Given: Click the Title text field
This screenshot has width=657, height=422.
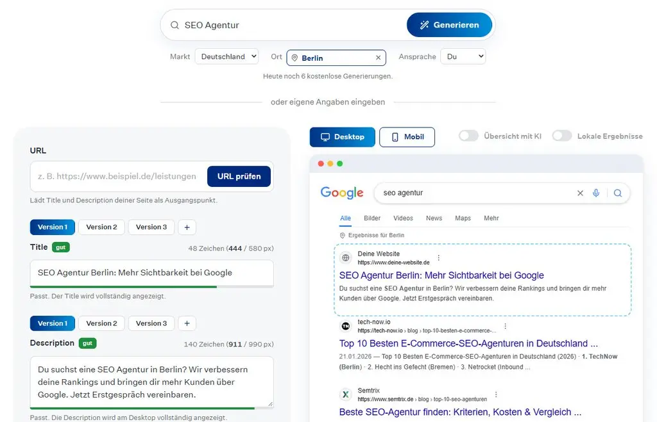Looking at the screenshot, I should point(151,273).
